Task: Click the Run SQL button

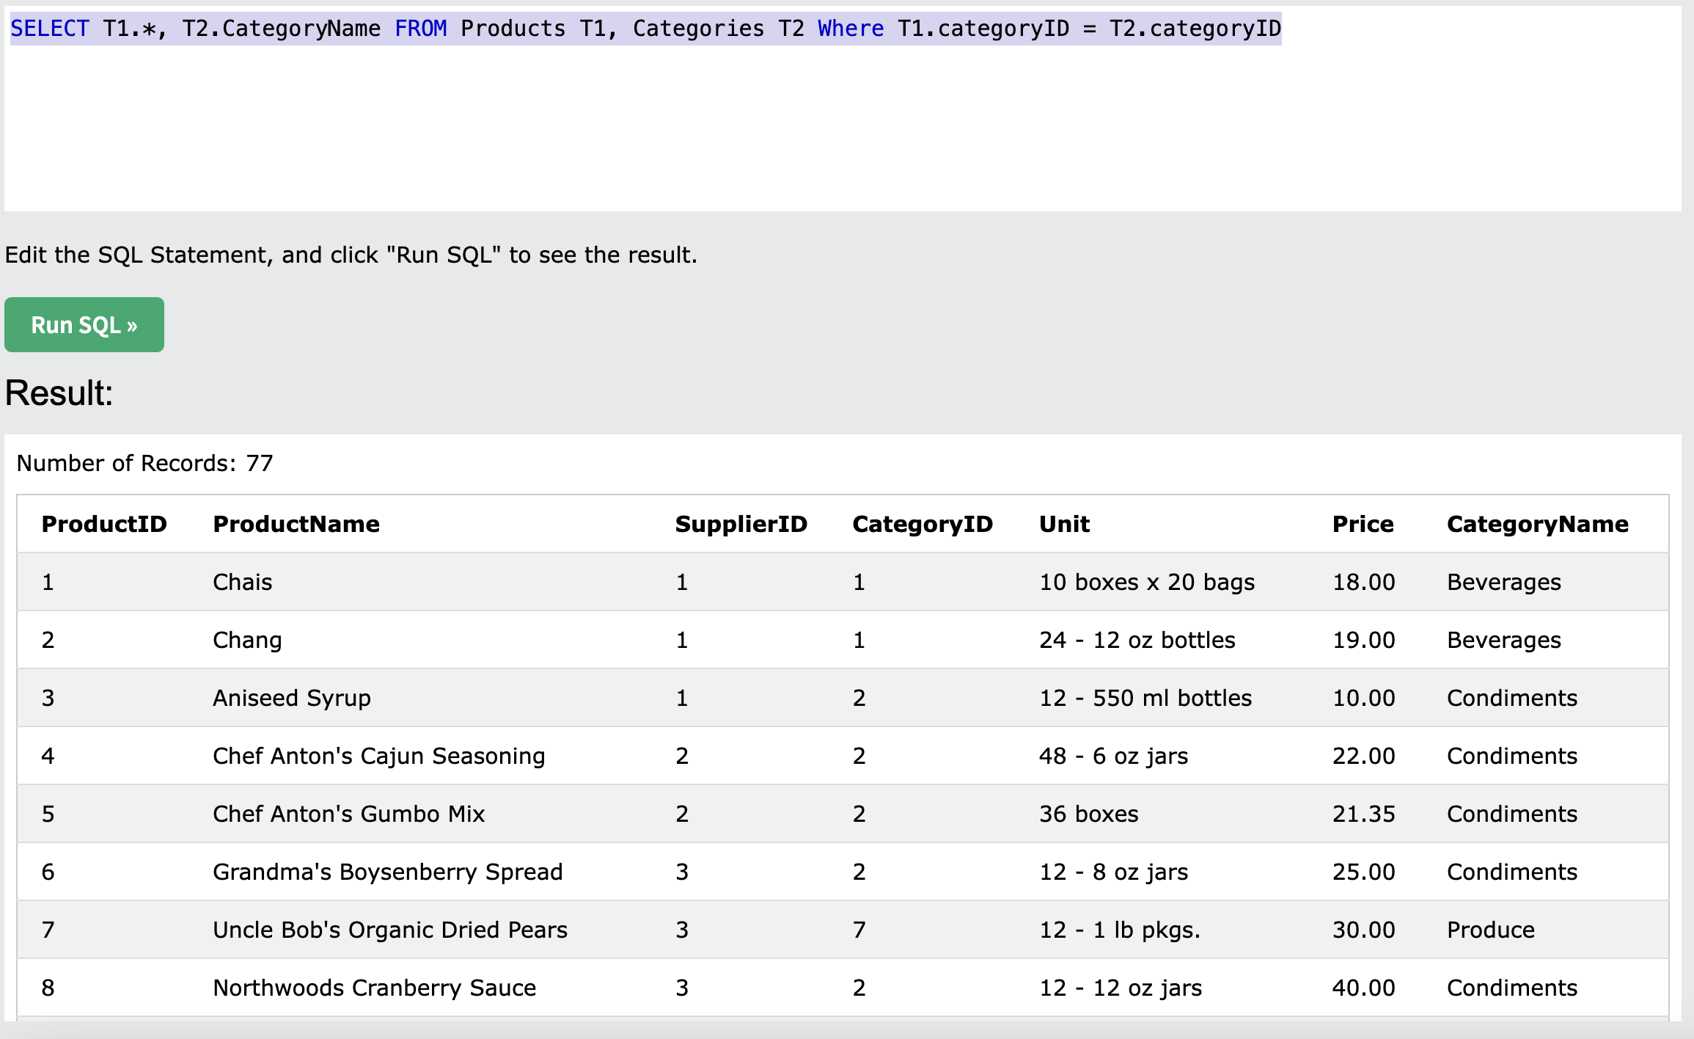Action: 84,324
